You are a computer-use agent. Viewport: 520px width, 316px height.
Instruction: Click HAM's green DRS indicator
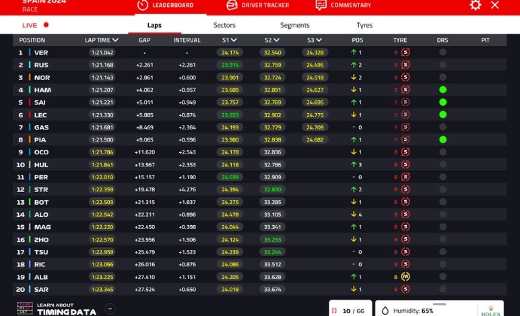point(443,90)
